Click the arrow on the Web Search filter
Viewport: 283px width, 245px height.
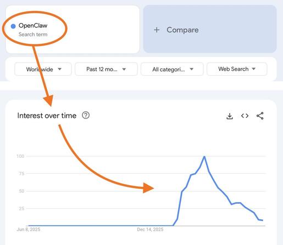pyautogui.click(x=254, y=69)
